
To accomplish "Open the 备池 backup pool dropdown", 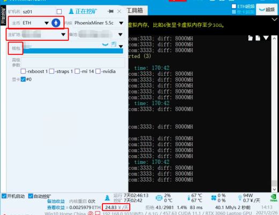I will point(120,34).
